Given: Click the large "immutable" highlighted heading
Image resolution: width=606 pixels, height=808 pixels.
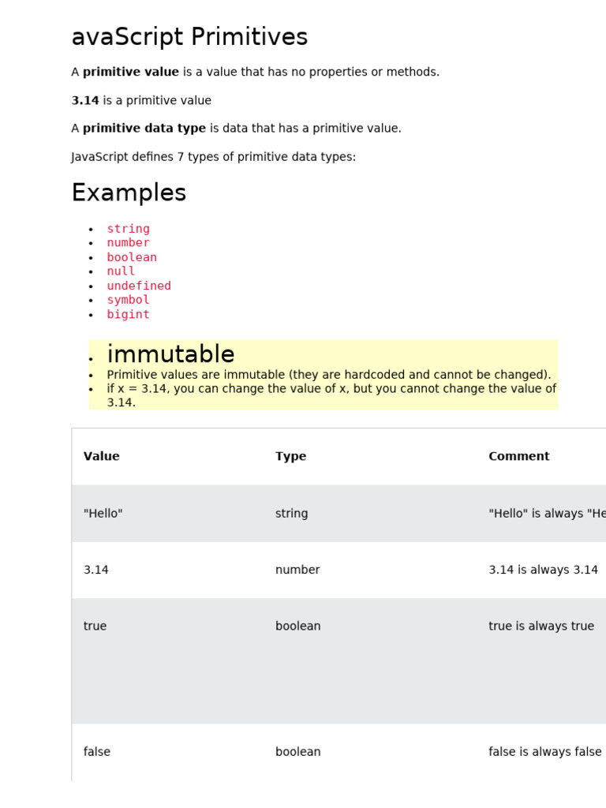Looking at the screenshot, I should pyautogui.click(x=170, y=354).
